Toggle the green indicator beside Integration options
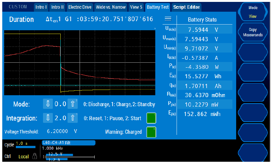Image resolution: width=272 pixels, height=164 pixels. tap(151, 118)
